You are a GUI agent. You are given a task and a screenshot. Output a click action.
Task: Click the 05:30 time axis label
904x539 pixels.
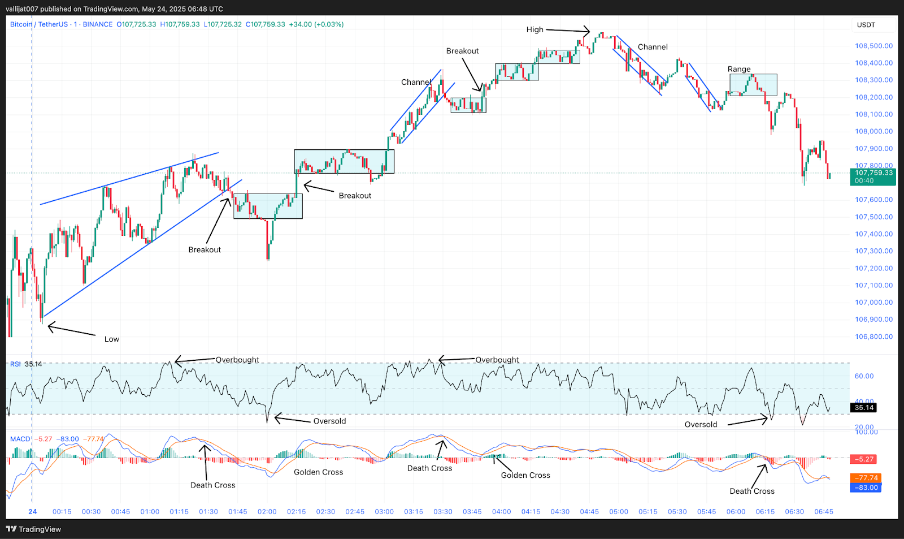point(677,511)
